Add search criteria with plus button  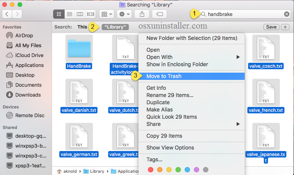[x=285, y=27]
